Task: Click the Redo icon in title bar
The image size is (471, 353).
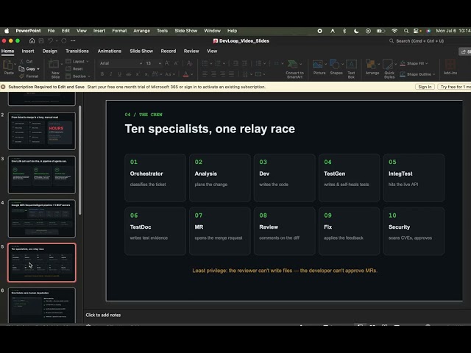Action: (64, 41)
